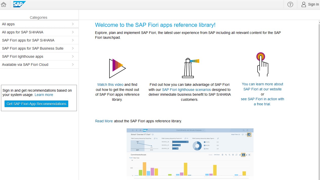Click the zoom-in magnifier in the demo toolbar
This screenshot has height=180, width=320.
(x=226, y=155)
